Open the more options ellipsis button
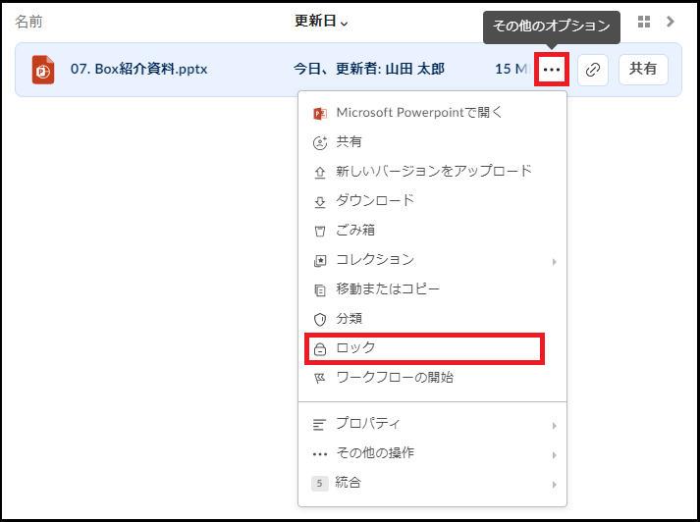Viewport: 700px width, 522px height. (552, 70)
